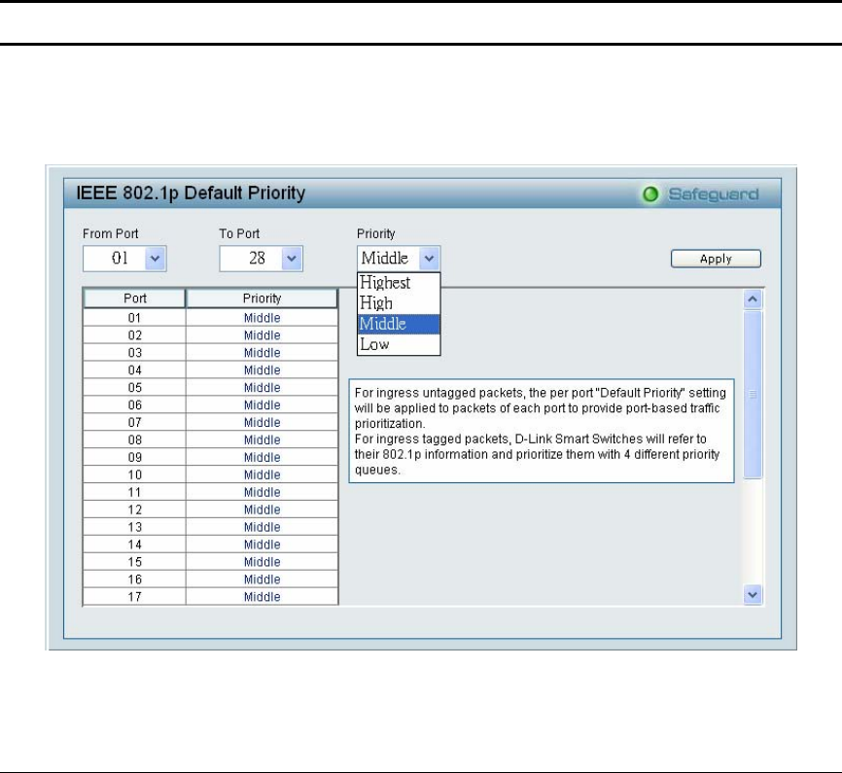
Task: Click the From Port label
Action: [111, 233]
